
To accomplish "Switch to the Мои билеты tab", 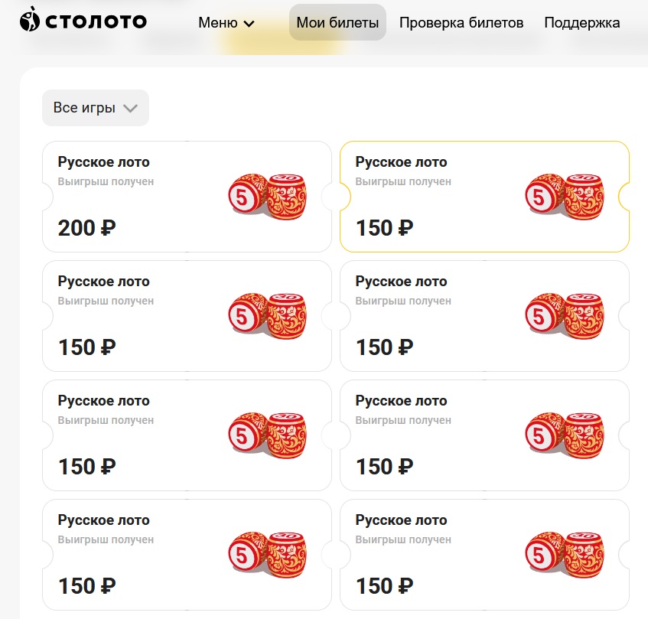I will click(x=337, y=23).
